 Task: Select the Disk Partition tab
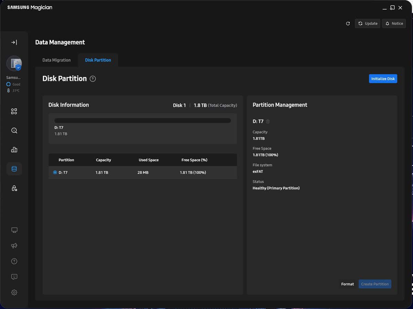click(98, 60)
